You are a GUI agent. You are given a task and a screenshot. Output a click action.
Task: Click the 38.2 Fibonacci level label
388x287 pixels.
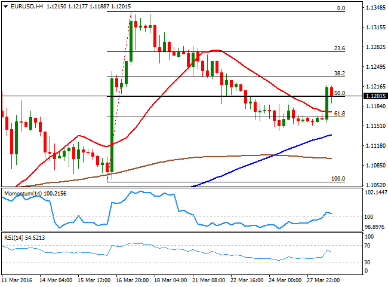pyautogui.click(x=340, y=74)
